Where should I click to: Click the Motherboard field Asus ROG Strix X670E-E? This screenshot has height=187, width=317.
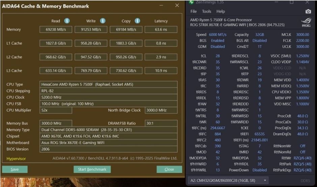tap(109, 143)
